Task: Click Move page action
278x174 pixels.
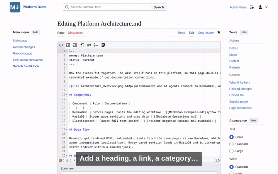Action: click(233, 55)
